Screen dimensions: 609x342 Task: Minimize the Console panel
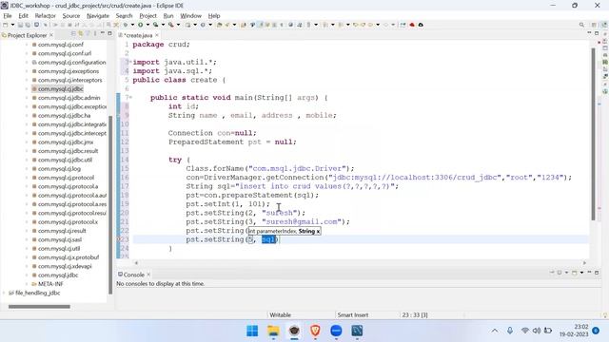[589, 273]
